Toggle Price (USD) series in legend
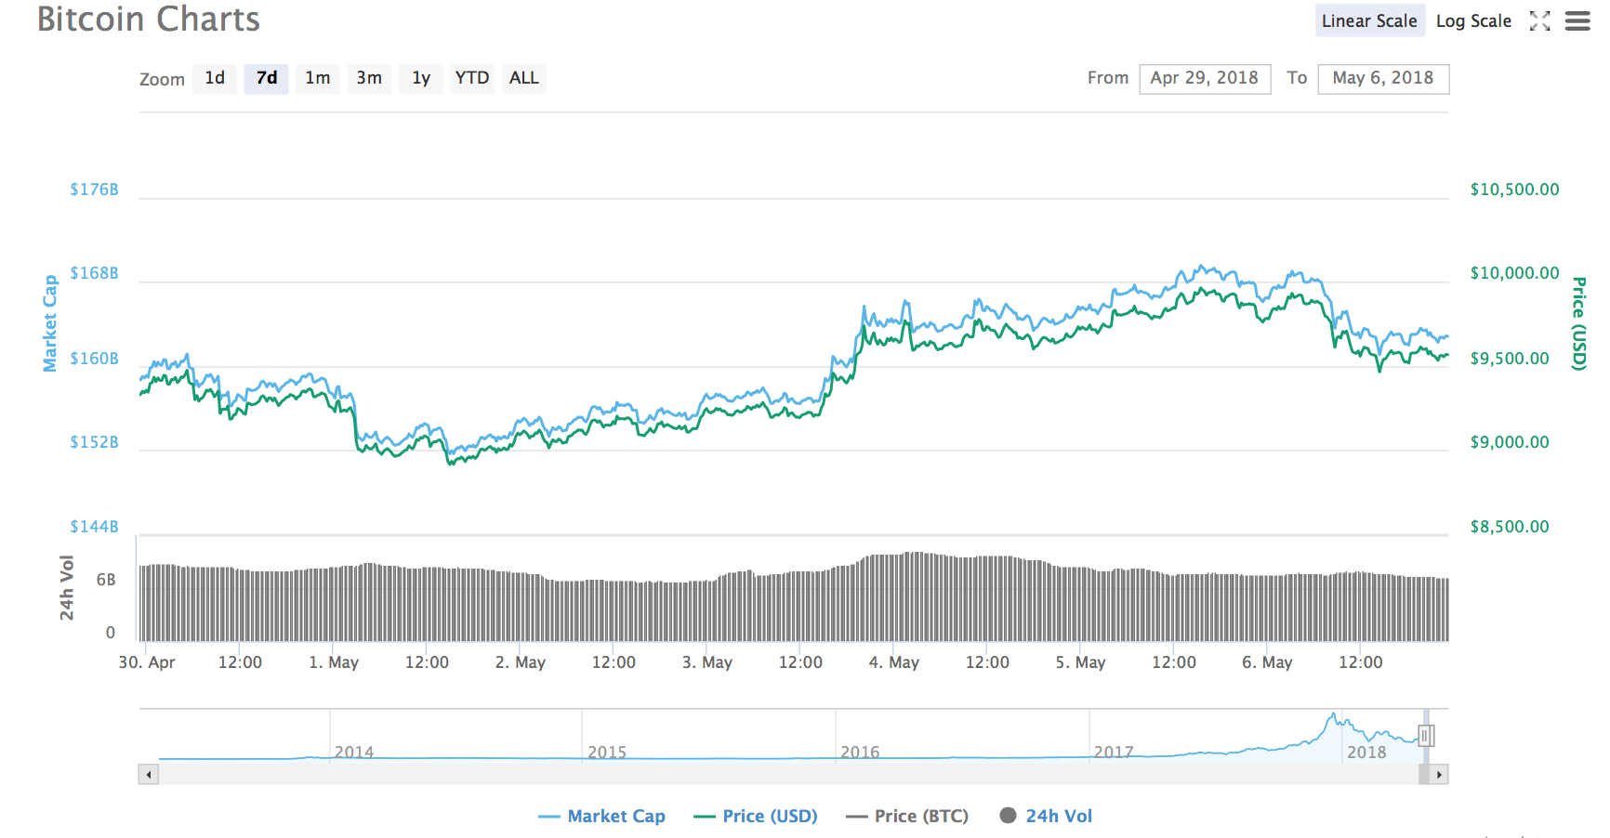The width and height of the screenshot is (1610, 838). coord(756,816)
